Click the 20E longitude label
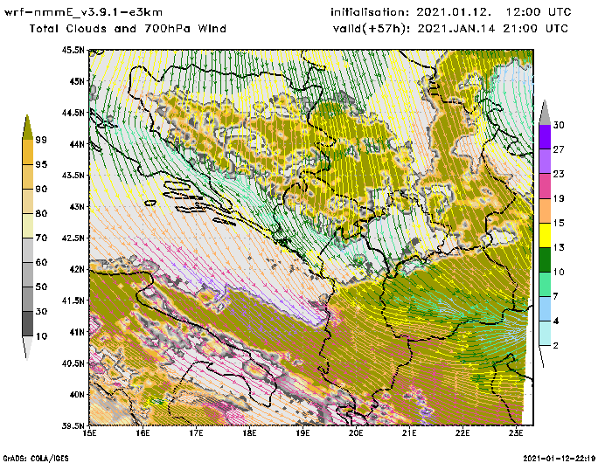 pyautogui.click(x=356, y=433)
